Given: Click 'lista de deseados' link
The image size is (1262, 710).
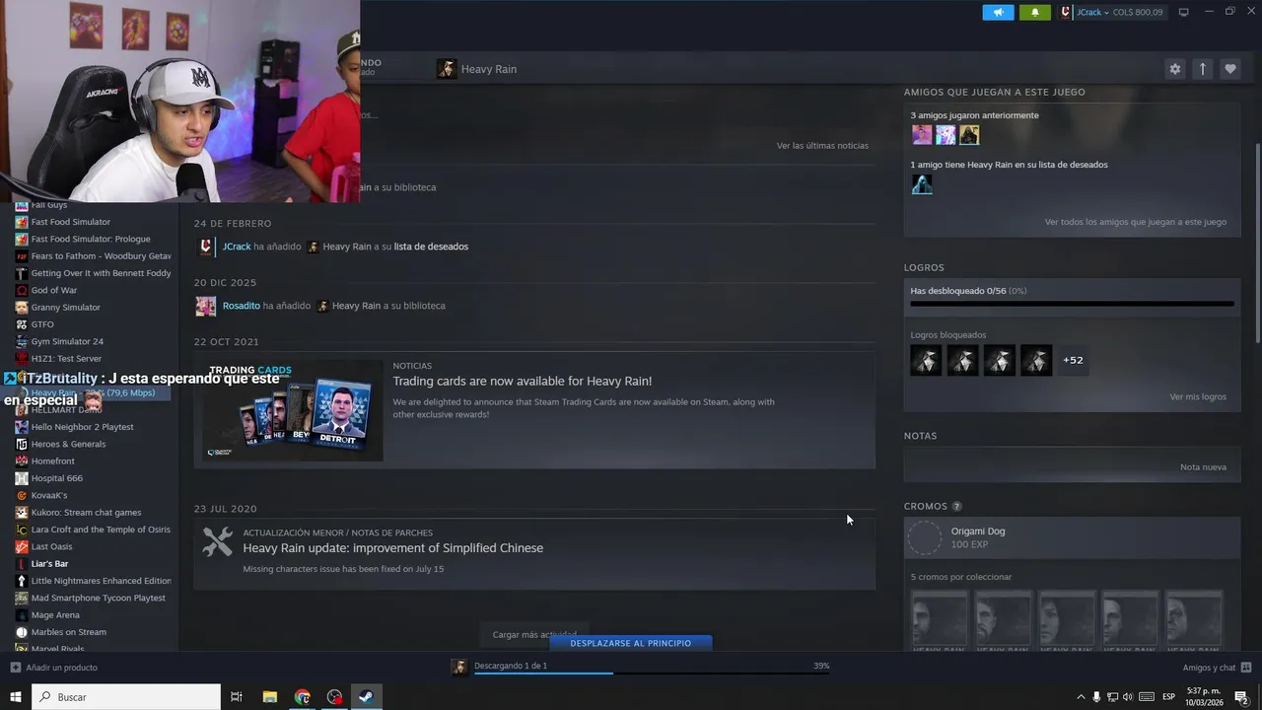Looking at the screenshot, I should [x=431, y=247].
